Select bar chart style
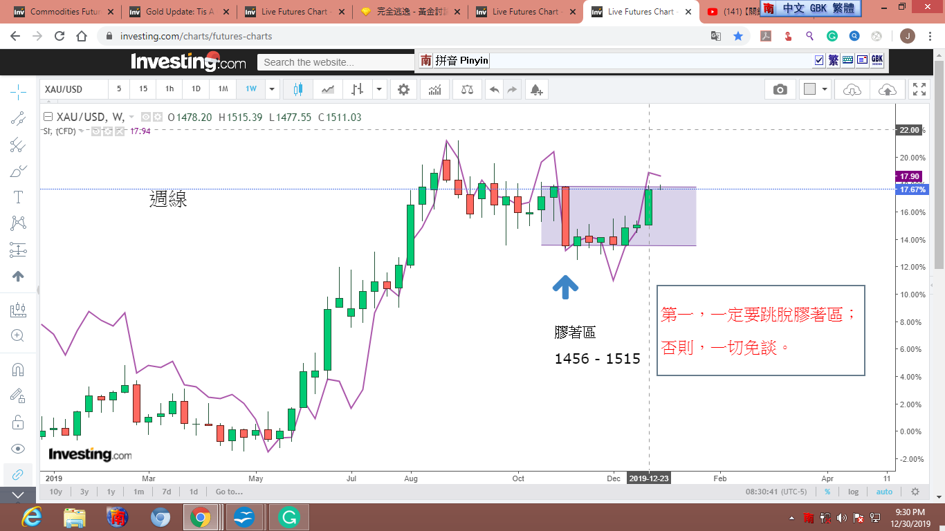Image resolution: width=945 pixels, height=531 pixels. pos(358,89)
